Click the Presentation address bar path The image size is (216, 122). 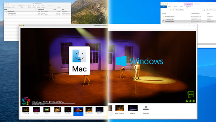pos(180,10)
